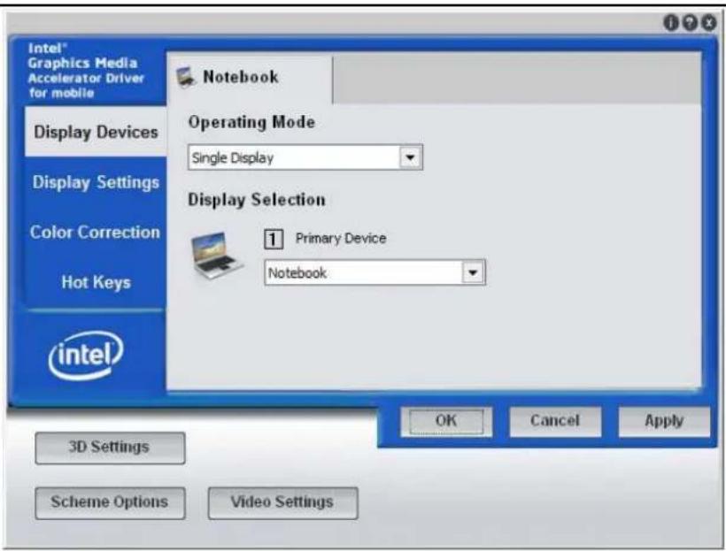Go to Display Settings
The height and width of the screenshot is (551, 726).
[96, 182]
